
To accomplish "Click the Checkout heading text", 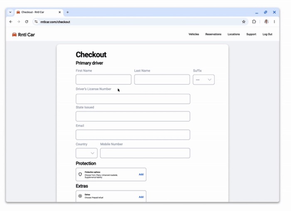I will coord(91,54).
